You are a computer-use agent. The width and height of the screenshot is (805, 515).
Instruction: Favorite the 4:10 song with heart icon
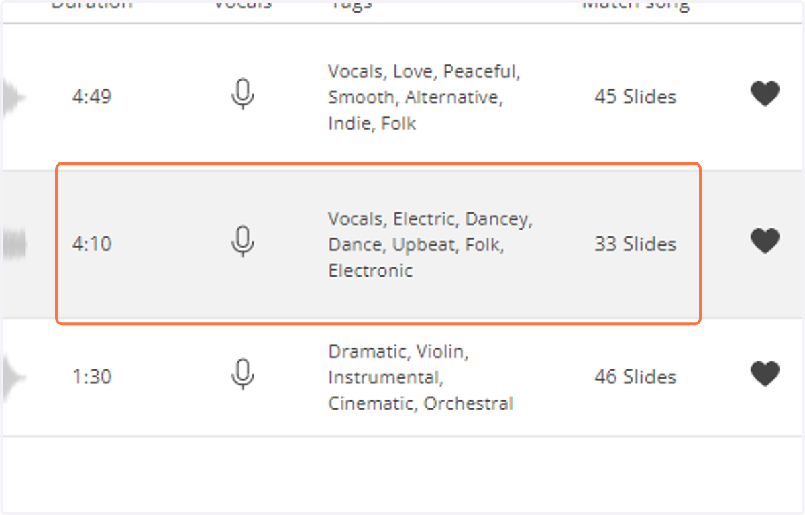coord(765,241)
